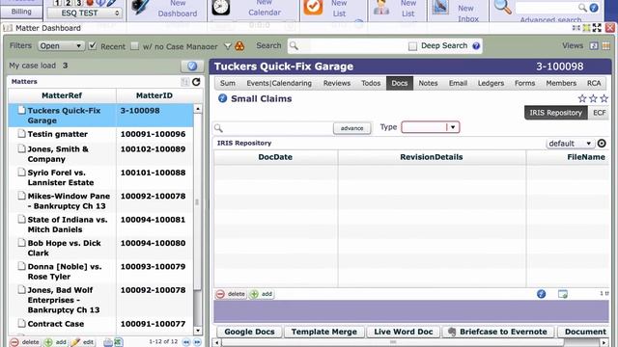Click the orange checkmark New List icon
Viewport: 618px width, 347px height.
tap(313, 7)
